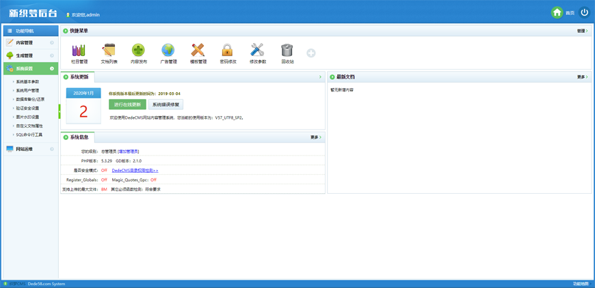Image resolution: width=595 pixels, height=288 pixels.
Task: Click status icon beside 织梦CMS in footer
Action: coord(5,283)
